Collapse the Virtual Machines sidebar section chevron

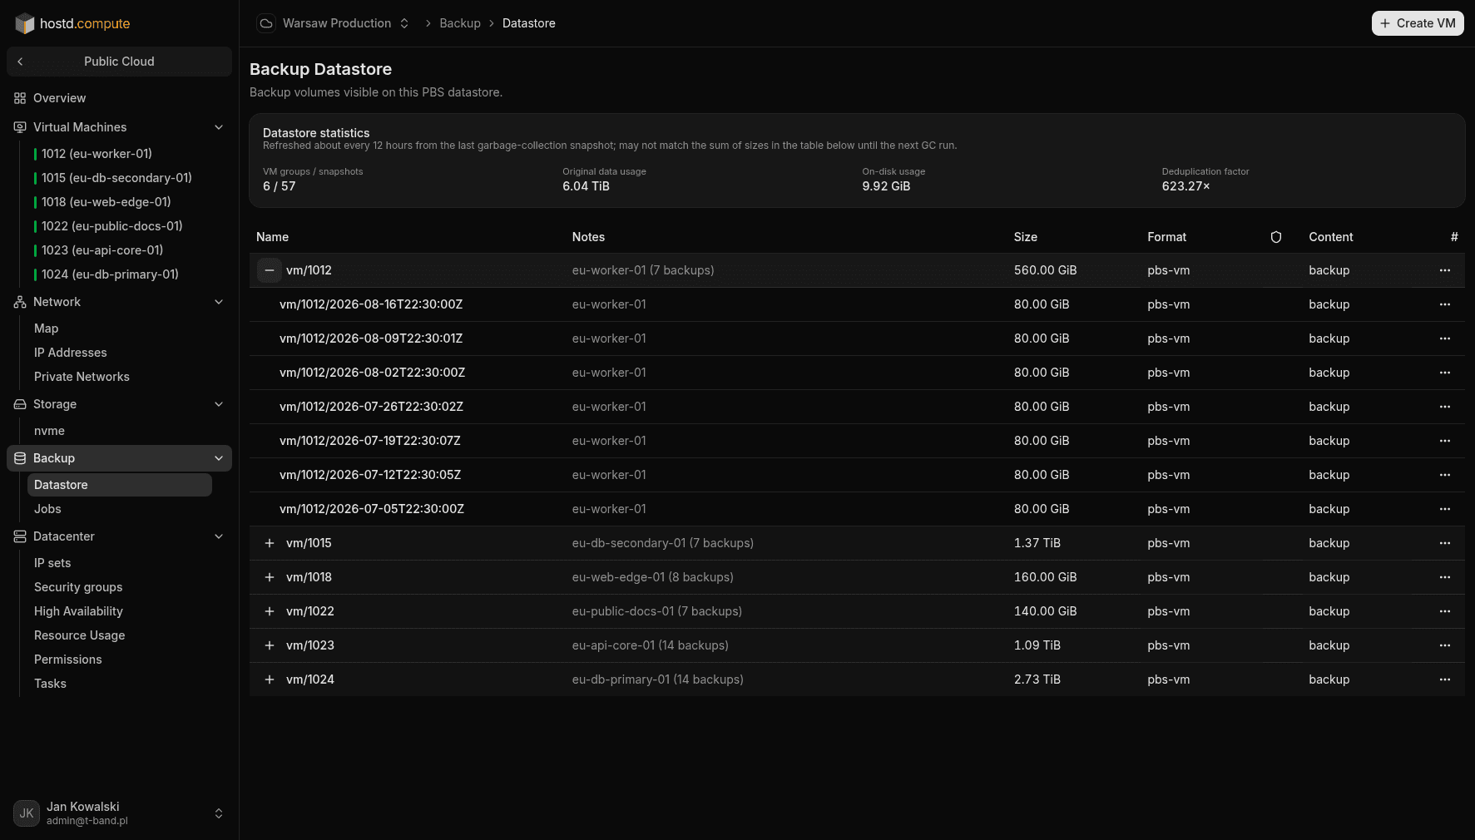click(x=219, y=127)
